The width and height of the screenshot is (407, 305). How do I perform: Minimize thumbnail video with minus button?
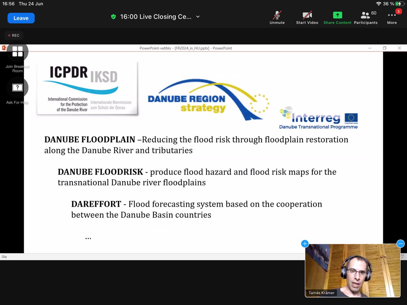[x=400, y=244]
